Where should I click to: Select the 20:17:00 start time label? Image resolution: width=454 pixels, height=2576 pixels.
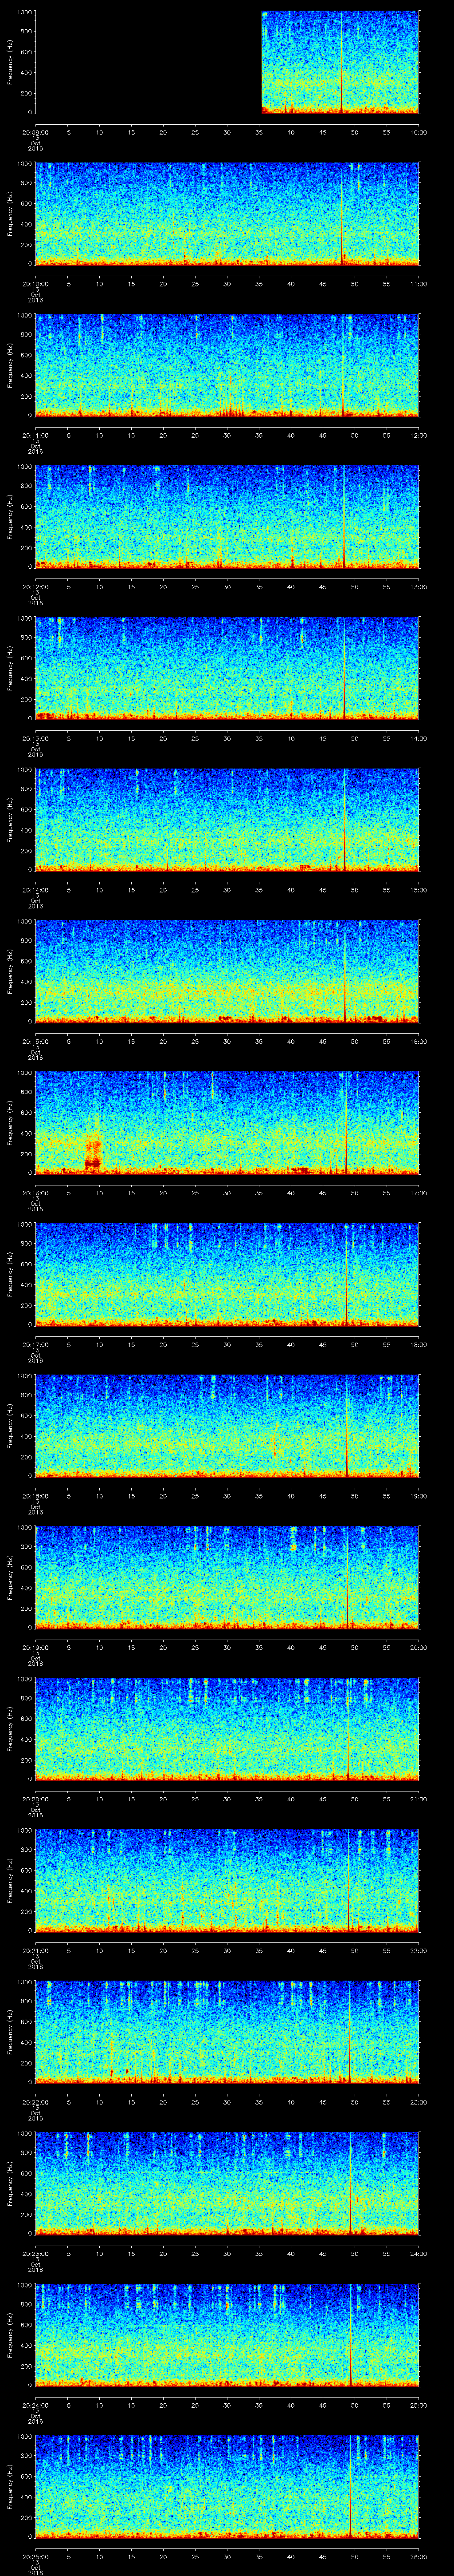(36, 1344)
